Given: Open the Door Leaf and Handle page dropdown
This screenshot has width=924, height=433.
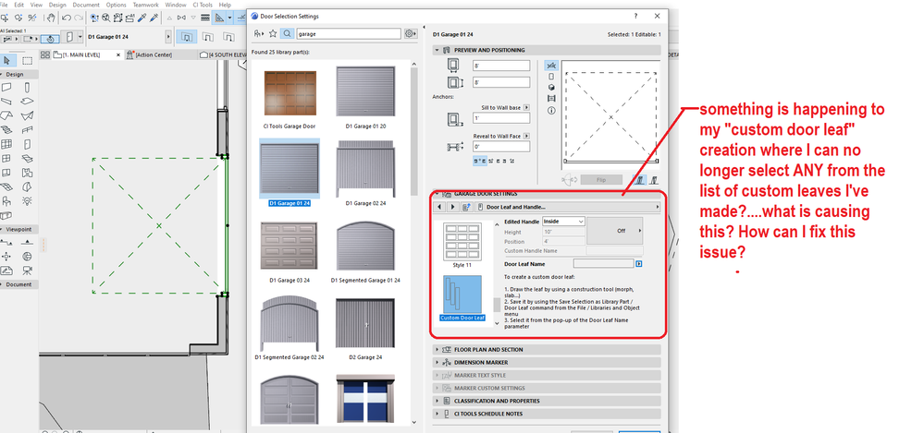Looking at the screenshot, I should (569, 207).
